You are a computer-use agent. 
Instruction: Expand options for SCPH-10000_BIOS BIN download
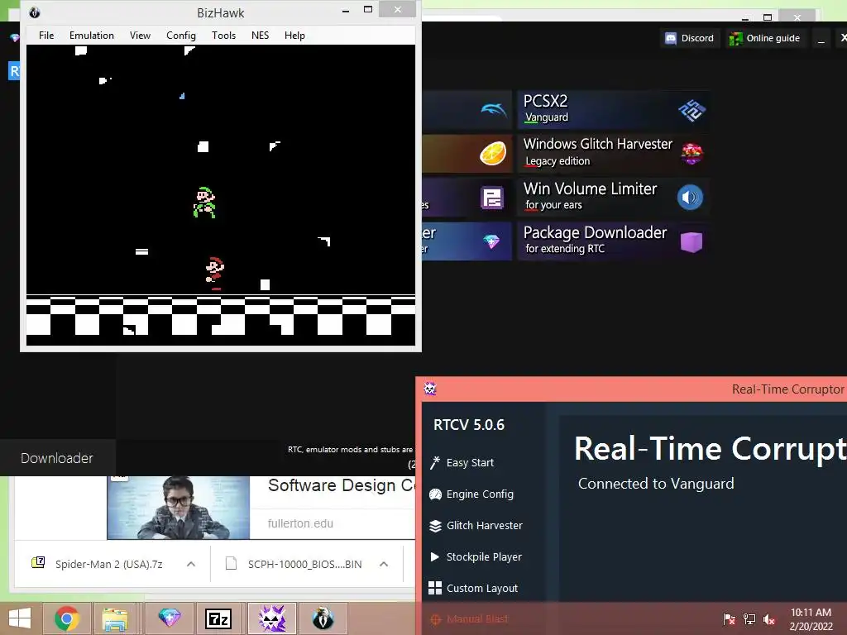[384, 564]
